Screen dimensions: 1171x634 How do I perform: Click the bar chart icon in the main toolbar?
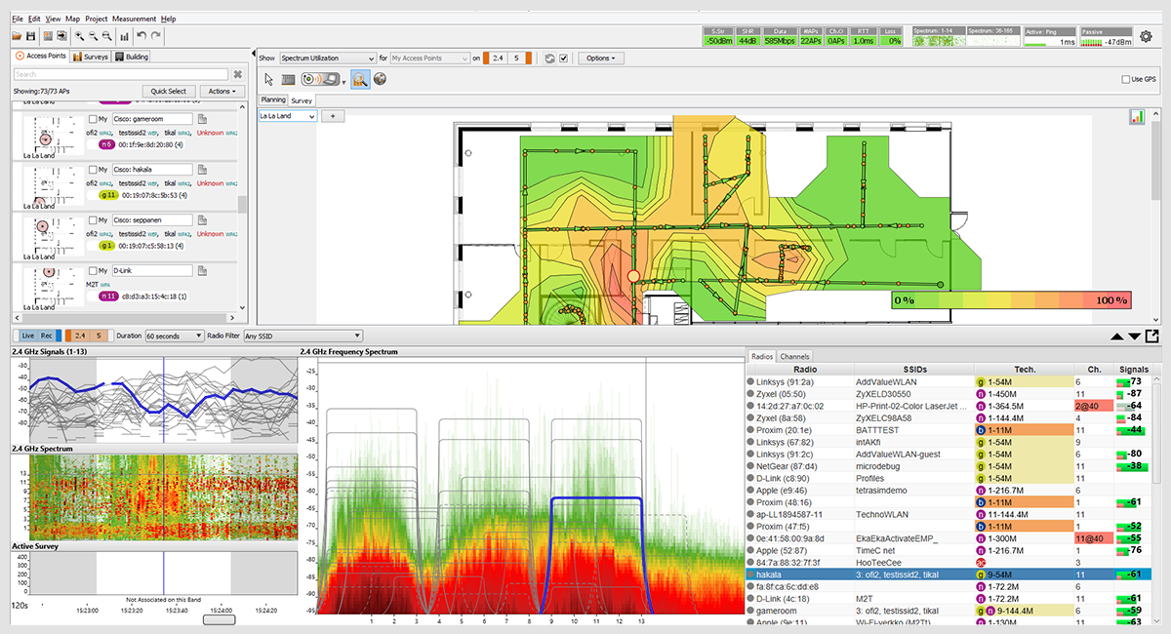[124, 36]
